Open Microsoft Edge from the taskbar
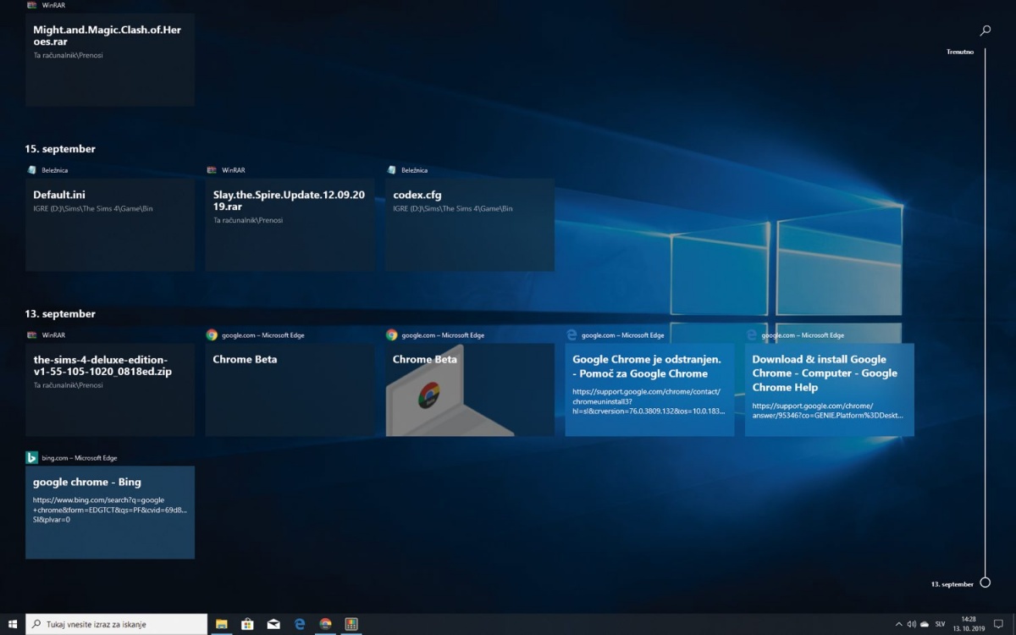Screen dimensions: 1016x635 tap(299, 624)
